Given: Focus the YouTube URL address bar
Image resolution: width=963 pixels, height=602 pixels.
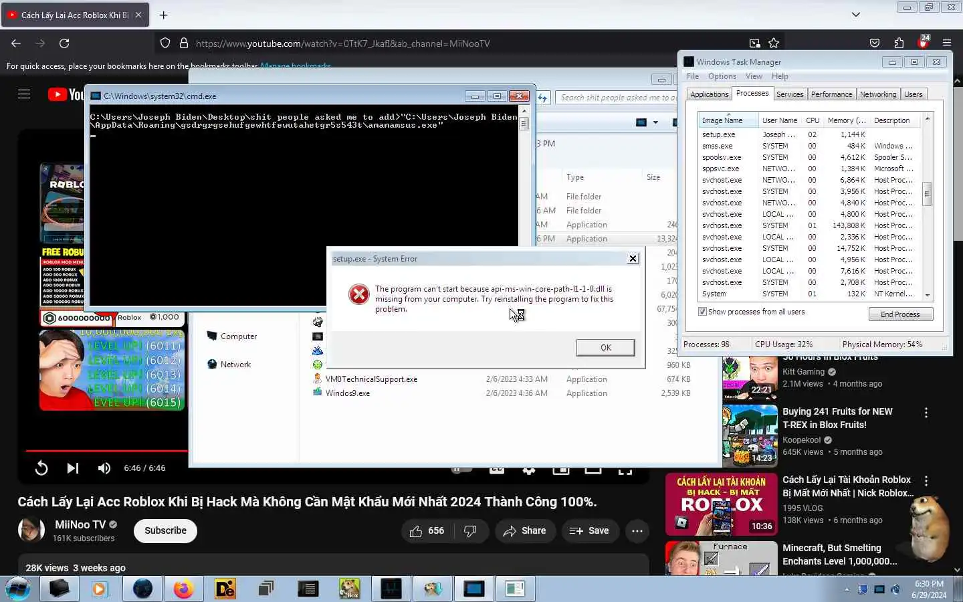Looking at the screenshot, I should [x=468, y=43].
